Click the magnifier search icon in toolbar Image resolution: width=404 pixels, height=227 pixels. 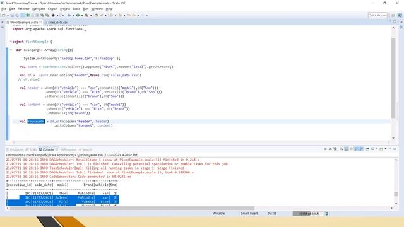(x=42, y=15)
